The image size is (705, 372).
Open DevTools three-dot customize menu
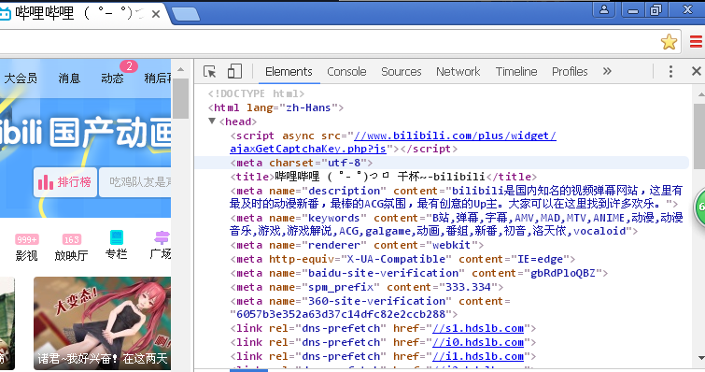pyautogui.click(x=670, y=71)
